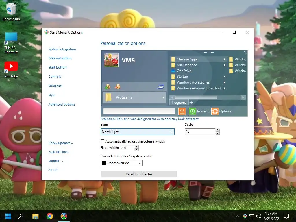This screenshot has width=296, height=222.
Task: Open the Windows Start button on taskbar
Action: coord(8,216)
